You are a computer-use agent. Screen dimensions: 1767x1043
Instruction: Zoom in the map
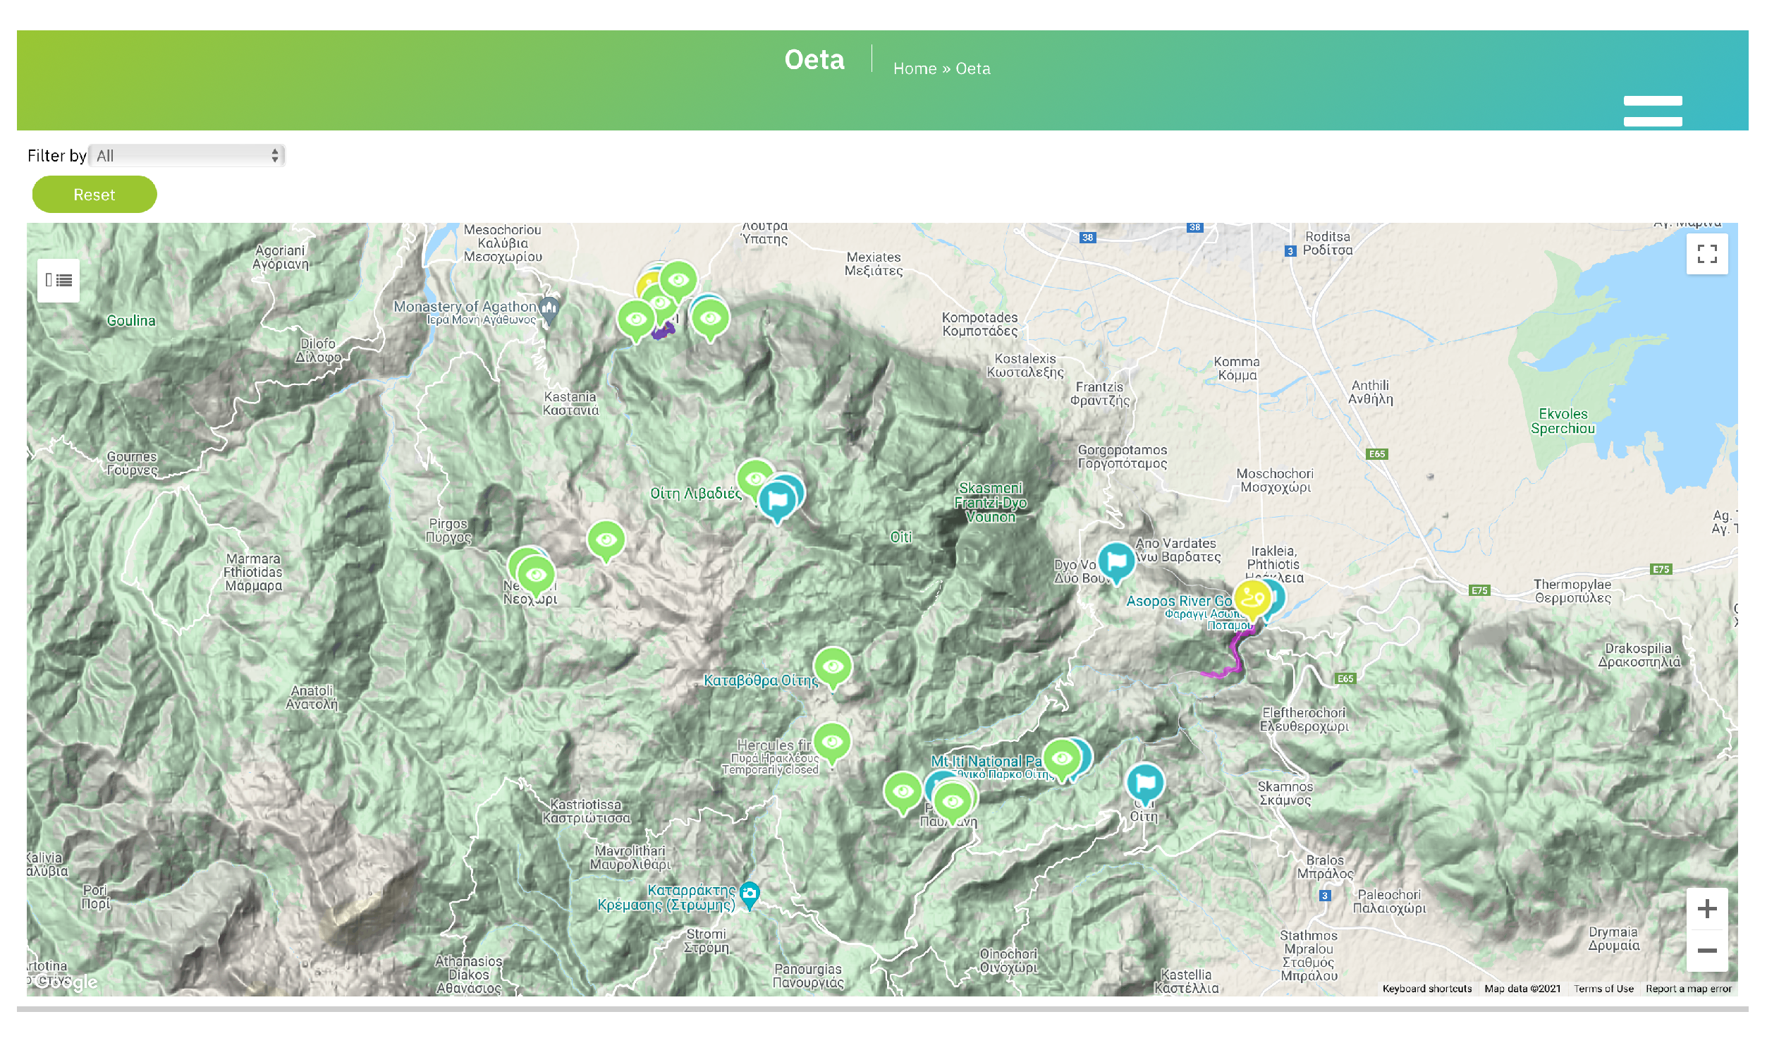tap(1706, 908)
